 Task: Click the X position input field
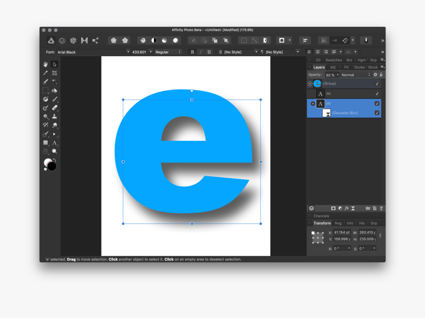(342, 232)
